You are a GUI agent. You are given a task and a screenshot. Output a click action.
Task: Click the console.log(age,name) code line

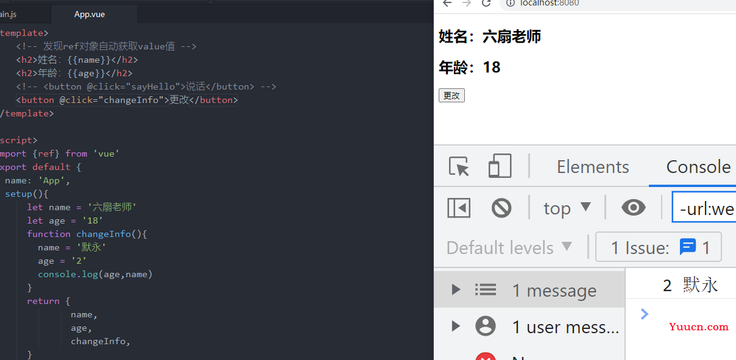tap(95, 274)
